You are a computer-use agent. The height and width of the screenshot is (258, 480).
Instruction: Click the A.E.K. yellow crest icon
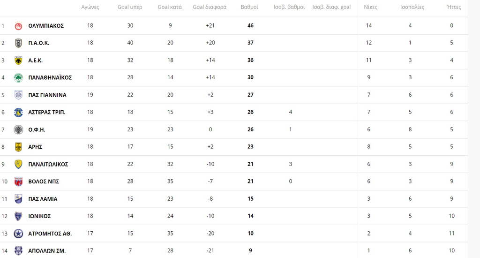(18, 61)
